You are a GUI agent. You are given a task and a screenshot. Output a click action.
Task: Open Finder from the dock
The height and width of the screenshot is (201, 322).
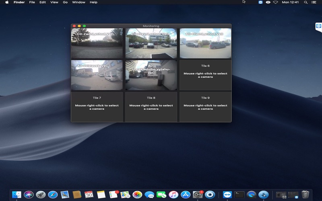(17, 195)
